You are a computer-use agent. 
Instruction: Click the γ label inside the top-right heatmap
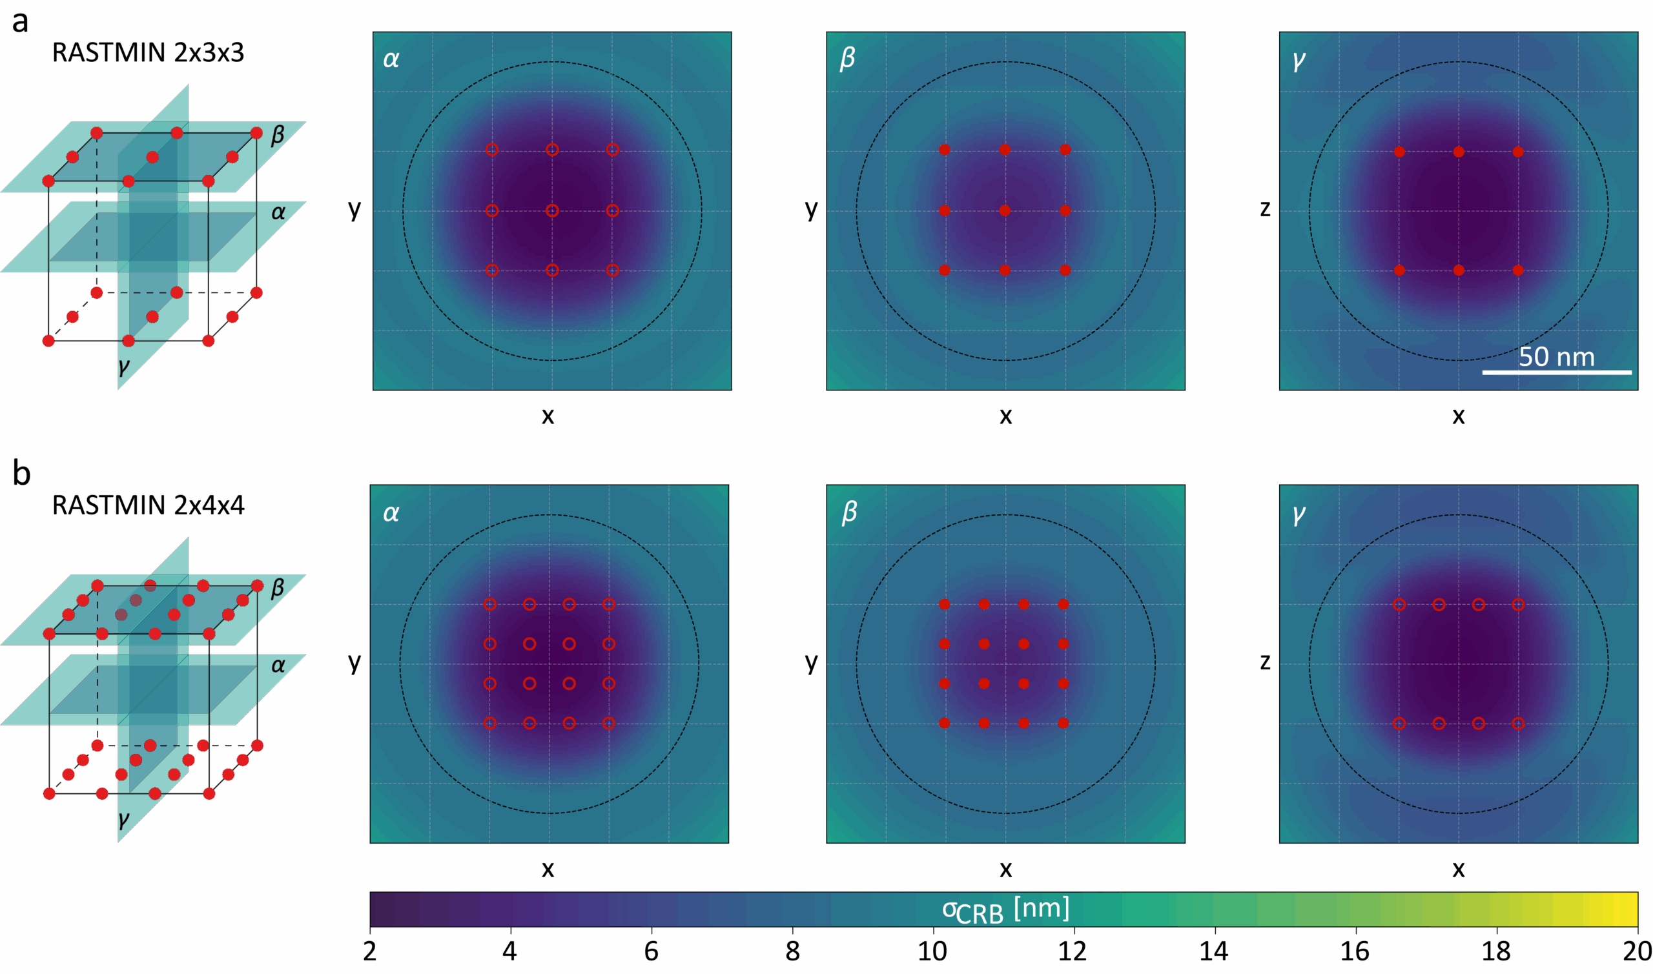pyautogui.click(x=1299, y=61)
